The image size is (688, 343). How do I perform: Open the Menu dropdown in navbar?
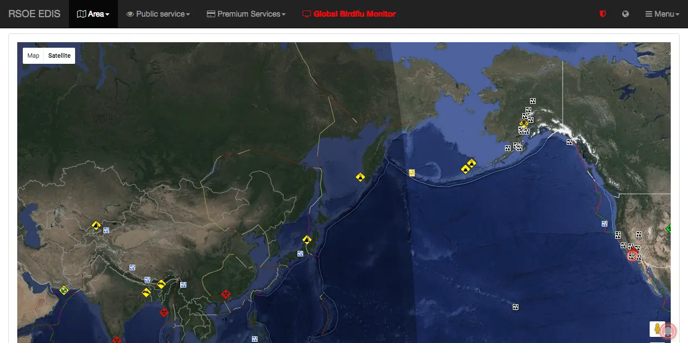(662, 14)
